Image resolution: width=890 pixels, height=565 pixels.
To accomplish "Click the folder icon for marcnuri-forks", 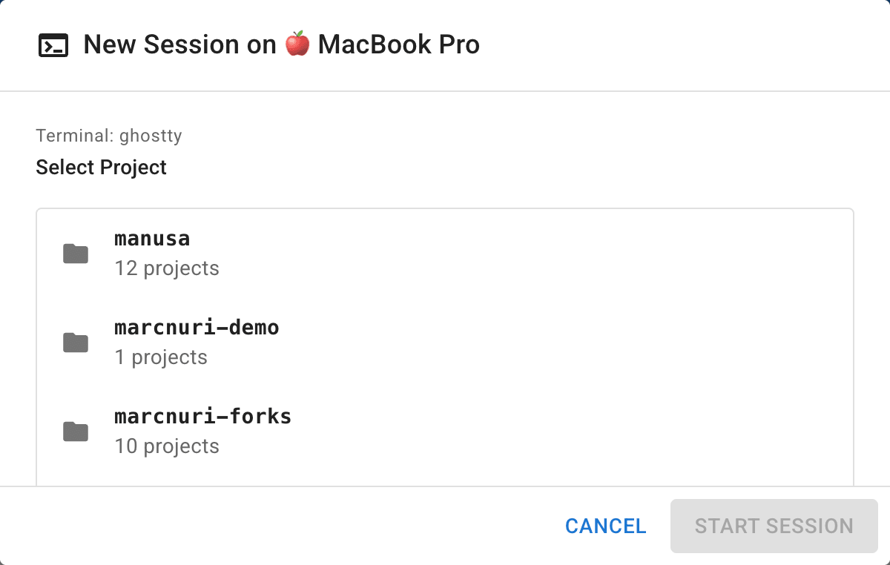I will point(75,432).
